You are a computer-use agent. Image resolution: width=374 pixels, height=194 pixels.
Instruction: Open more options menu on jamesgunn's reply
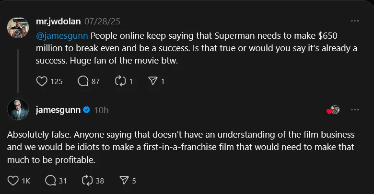point(355,110)
